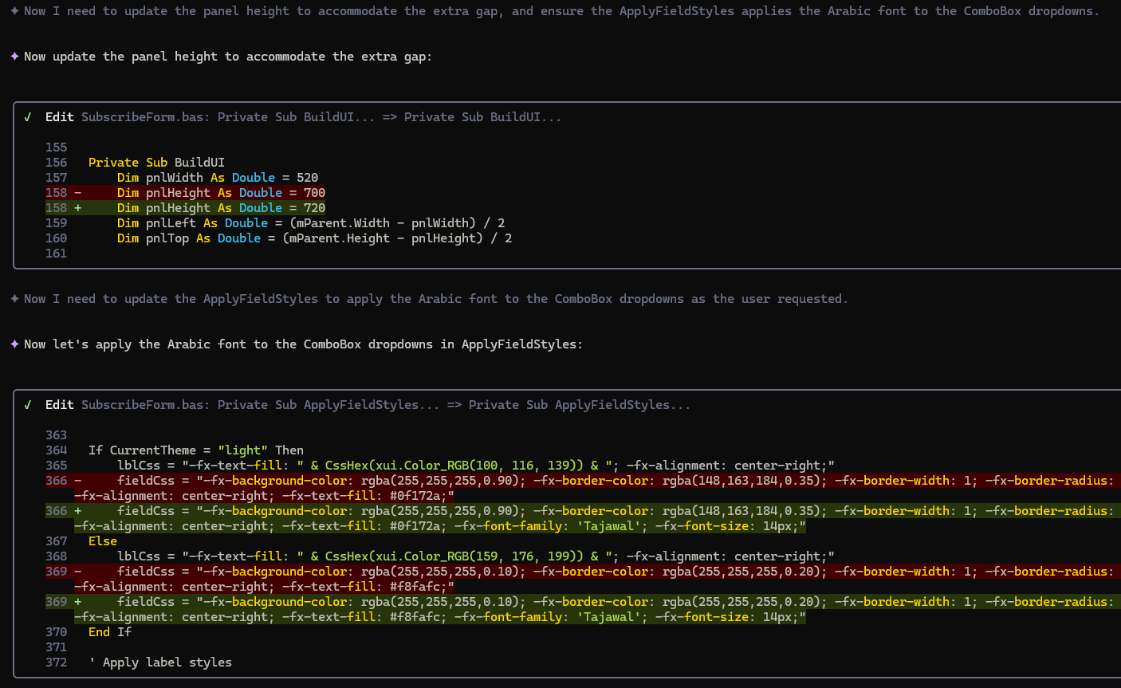Click the green checkmark beside the ApplyFieldStyles edit
Viewport: 1121px width, 688px height.
pos(28,405)
